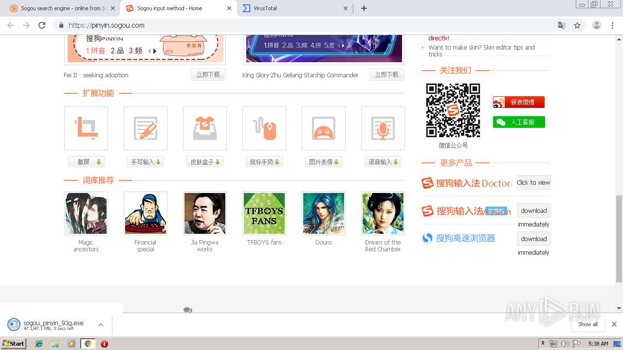
Task: Open the Chrome profile avatar icon
Action: tap(596, 25)
